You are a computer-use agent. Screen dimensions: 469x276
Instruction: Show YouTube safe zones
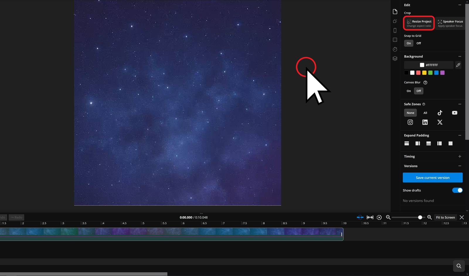click(455, 113)
